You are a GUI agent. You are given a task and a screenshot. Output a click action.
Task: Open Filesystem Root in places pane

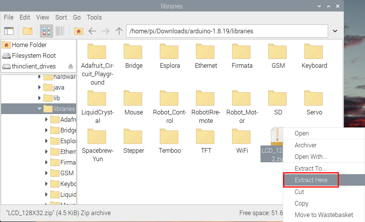click(34, 55)
